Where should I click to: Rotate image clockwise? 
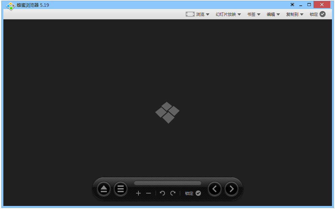tap(173, 193)
